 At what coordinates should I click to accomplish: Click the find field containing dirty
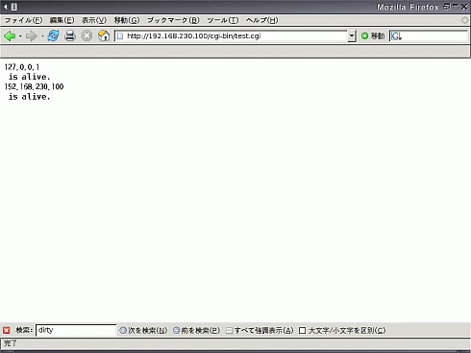coord(76,330)
